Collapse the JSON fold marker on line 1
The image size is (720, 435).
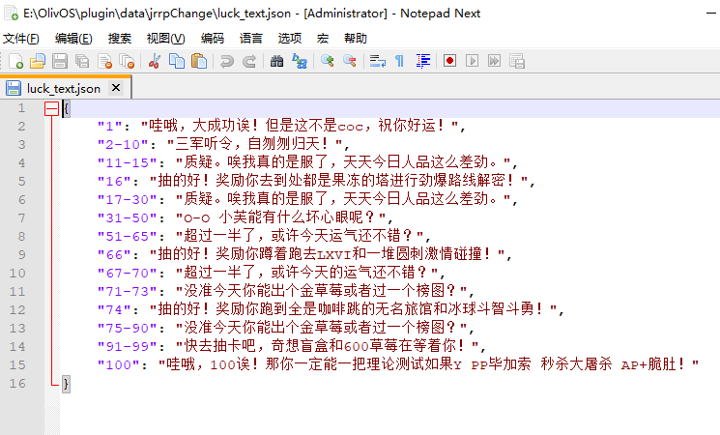[51, 109]
